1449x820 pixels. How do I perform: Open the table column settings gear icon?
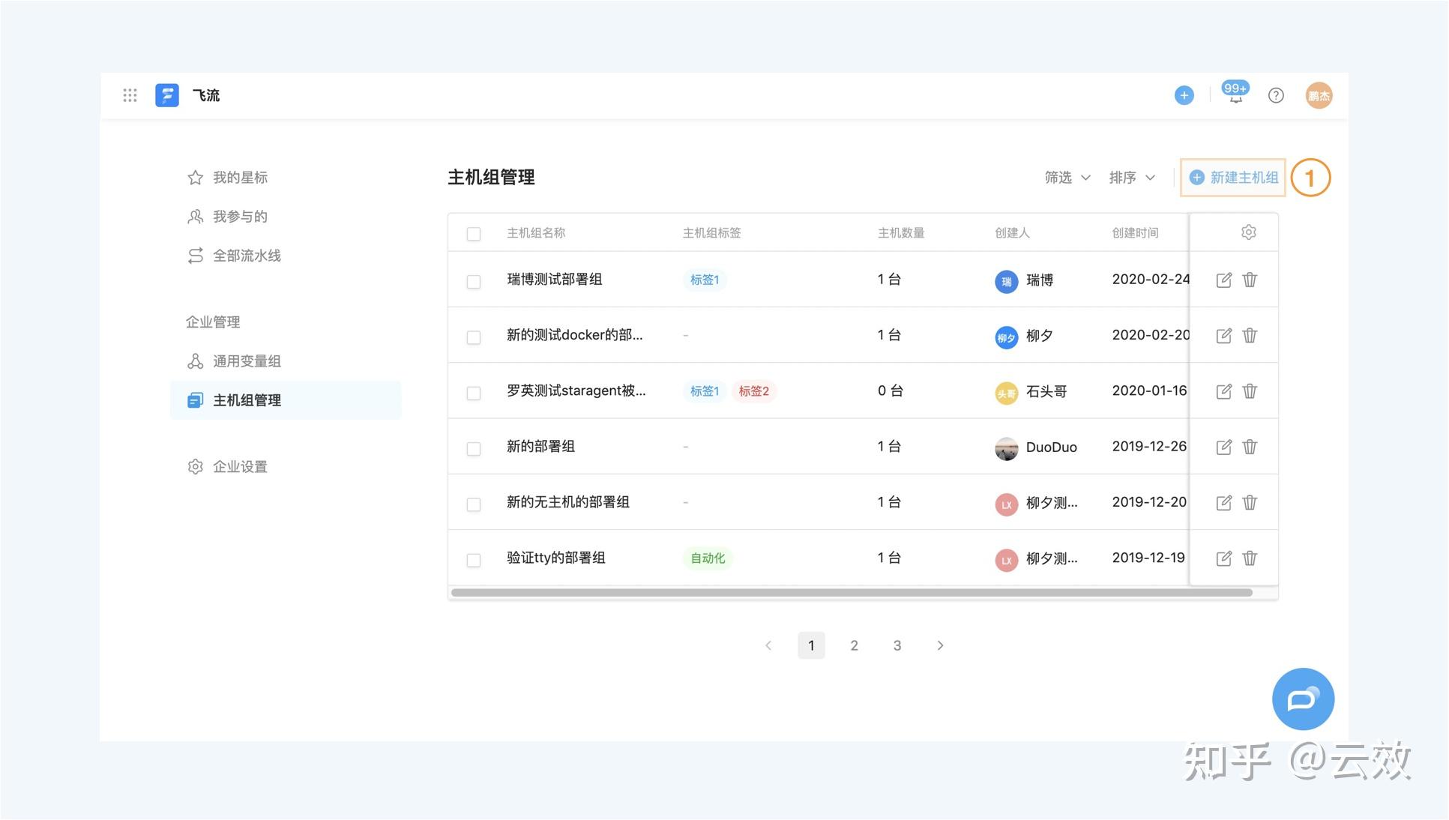pyautogui.click(x=1248, y=232)
